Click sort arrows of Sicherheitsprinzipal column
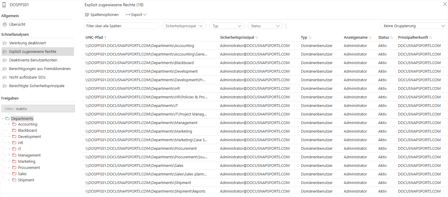Screen dimensions: 448x197 point(257,38)
